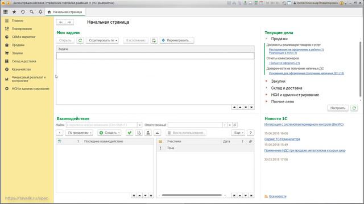
Task: Open Финансовый результат и контроллинг section
Action: 28,79
